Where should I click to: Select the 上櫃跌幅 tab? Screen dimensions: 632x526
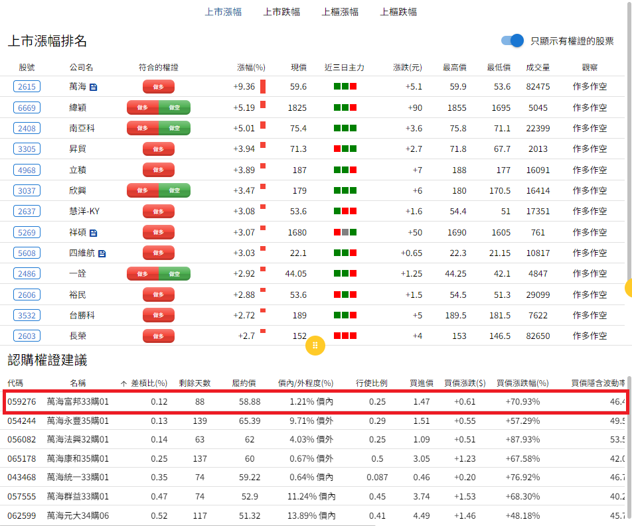tap(398, 12)
